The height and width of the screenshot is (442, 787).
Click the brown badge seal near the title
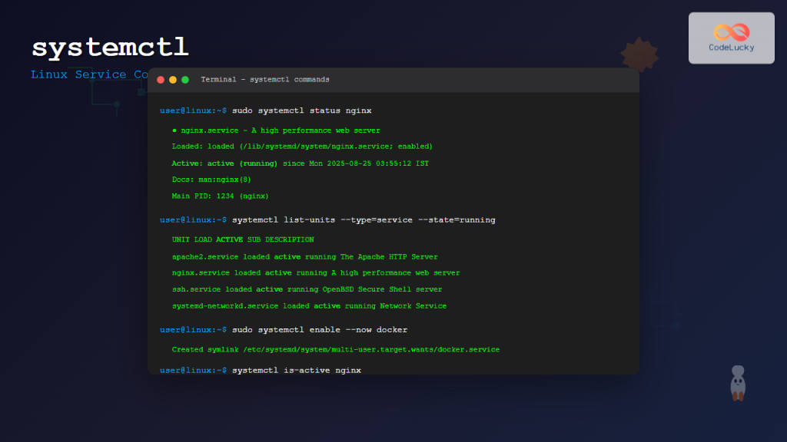click(x=638, y=54)
